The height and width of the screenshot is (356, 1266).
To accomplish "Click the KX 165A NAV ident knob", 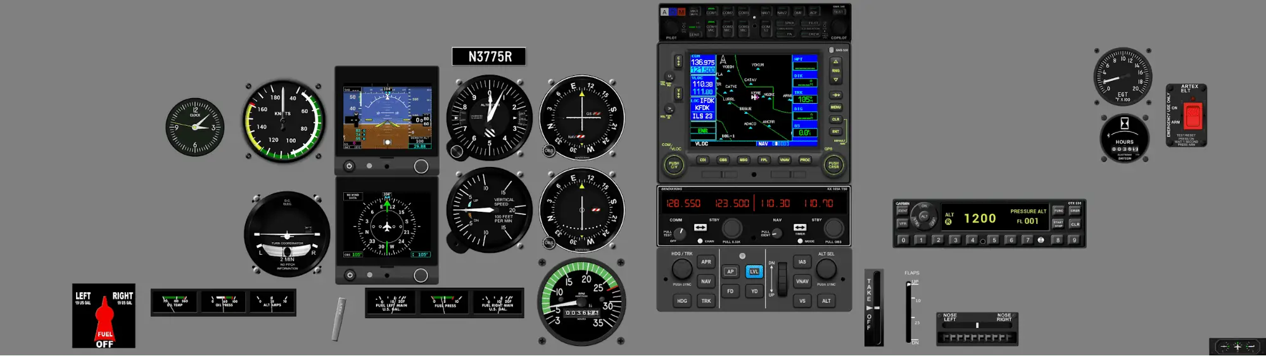I will coord(777,233).
